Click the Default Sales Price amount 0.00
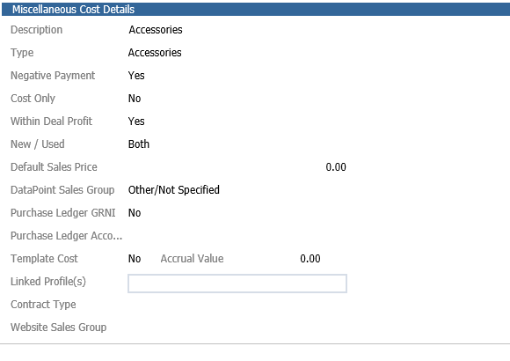The height and width of the screenshot is (361, 510). pyautogui.click(x=336, y=167)
